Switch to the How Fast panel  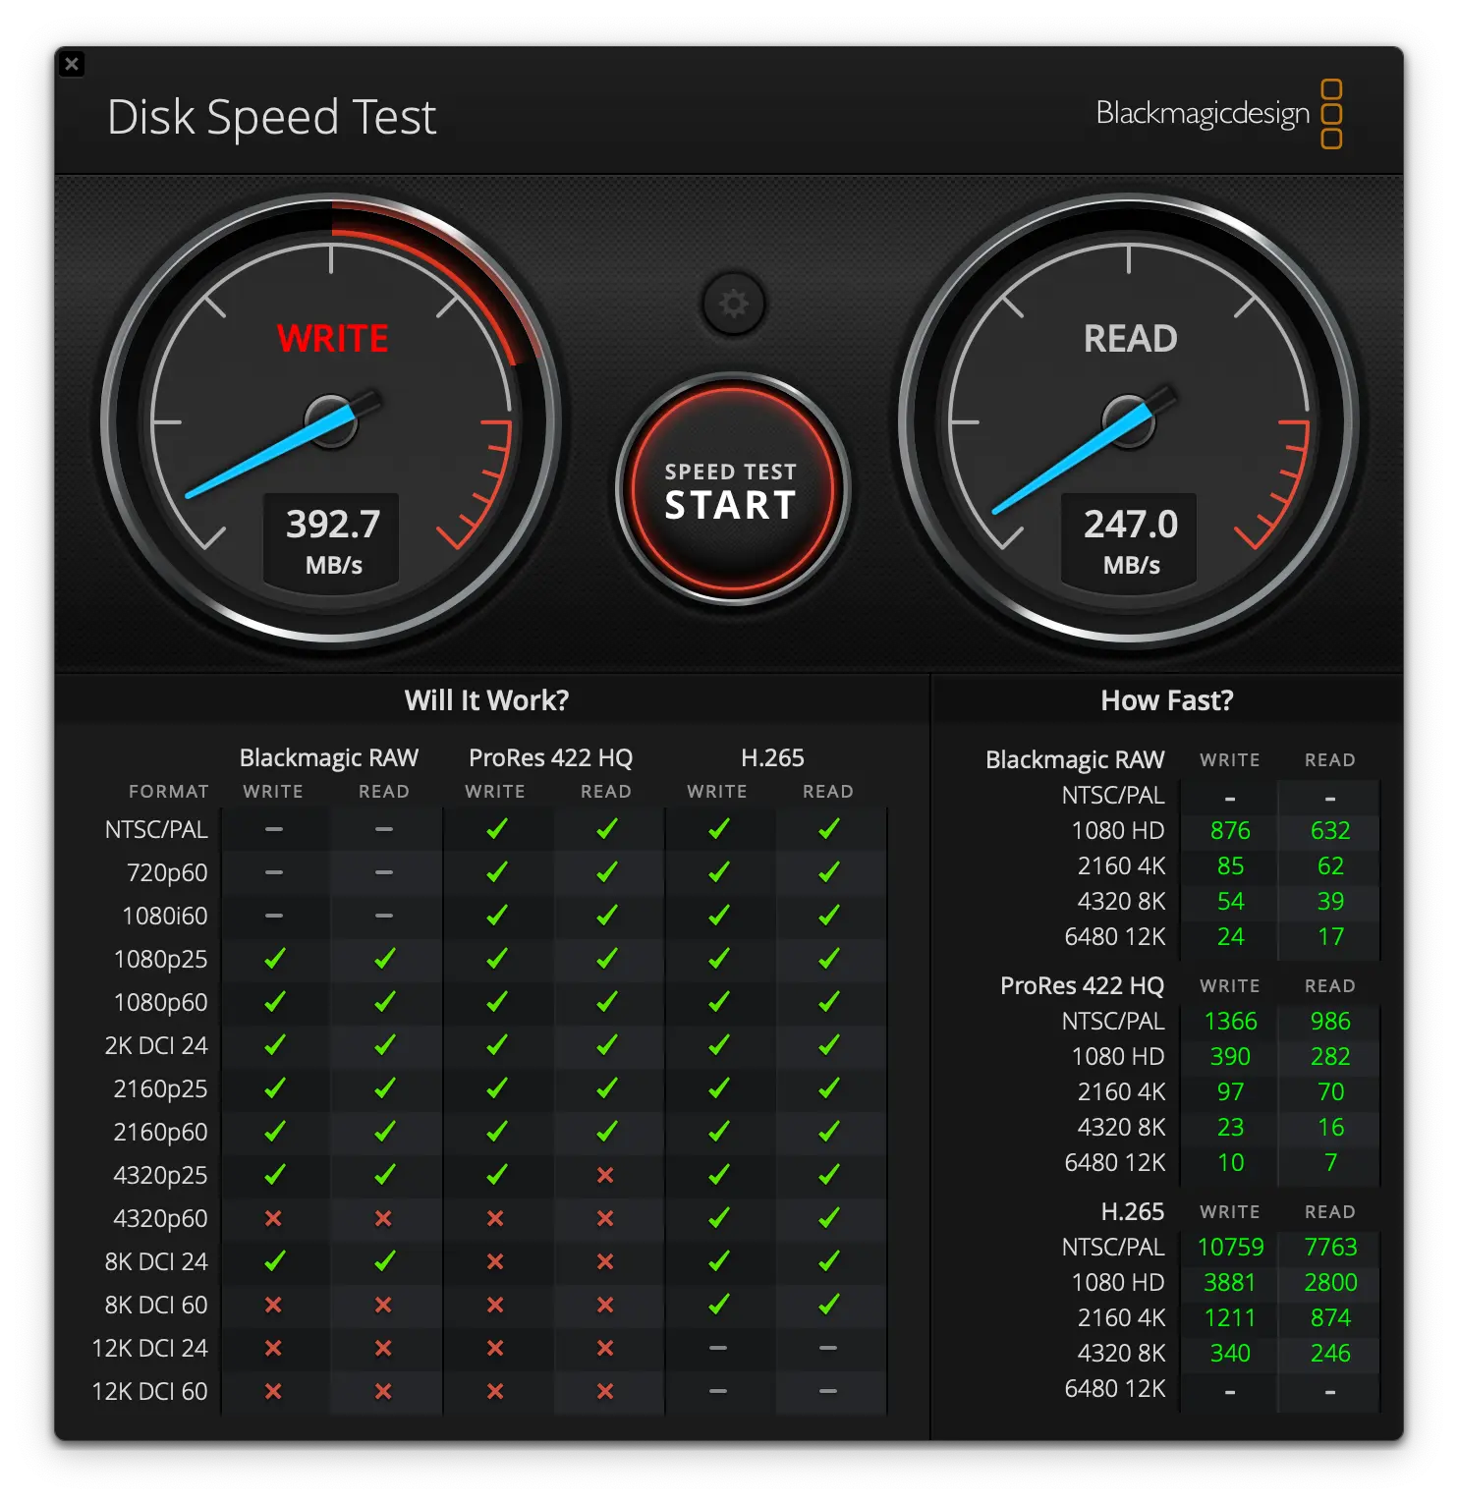pos(1166,699)
